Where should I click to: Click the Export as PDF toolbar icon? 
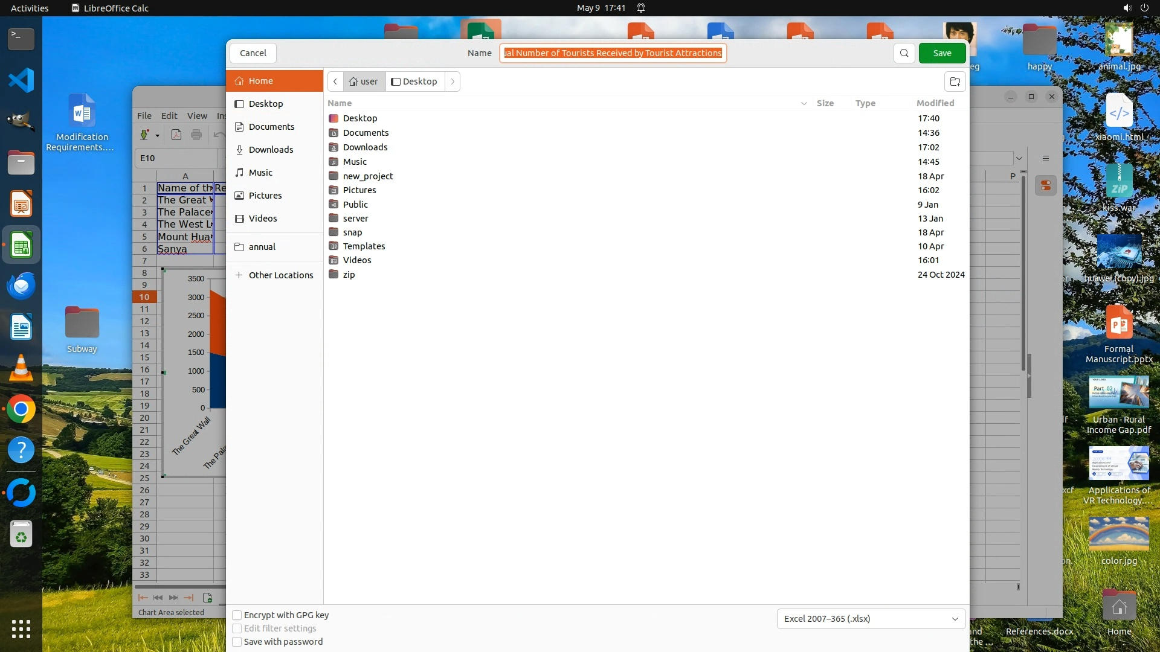pos(176,135)
